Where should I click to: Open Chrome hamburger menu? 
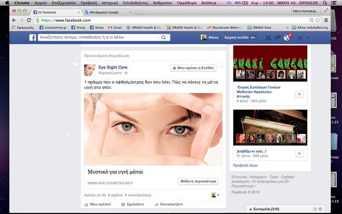point(326,21)
